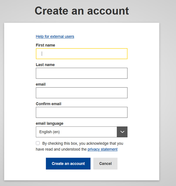Submit with the blue Create an account button
The width and height of the screenshot is (176, 186).
click(68, 163)
